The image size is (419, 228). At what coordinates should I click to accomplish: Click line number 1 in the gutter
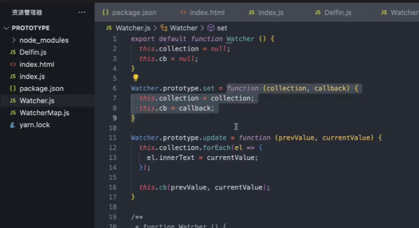point(114,39)
